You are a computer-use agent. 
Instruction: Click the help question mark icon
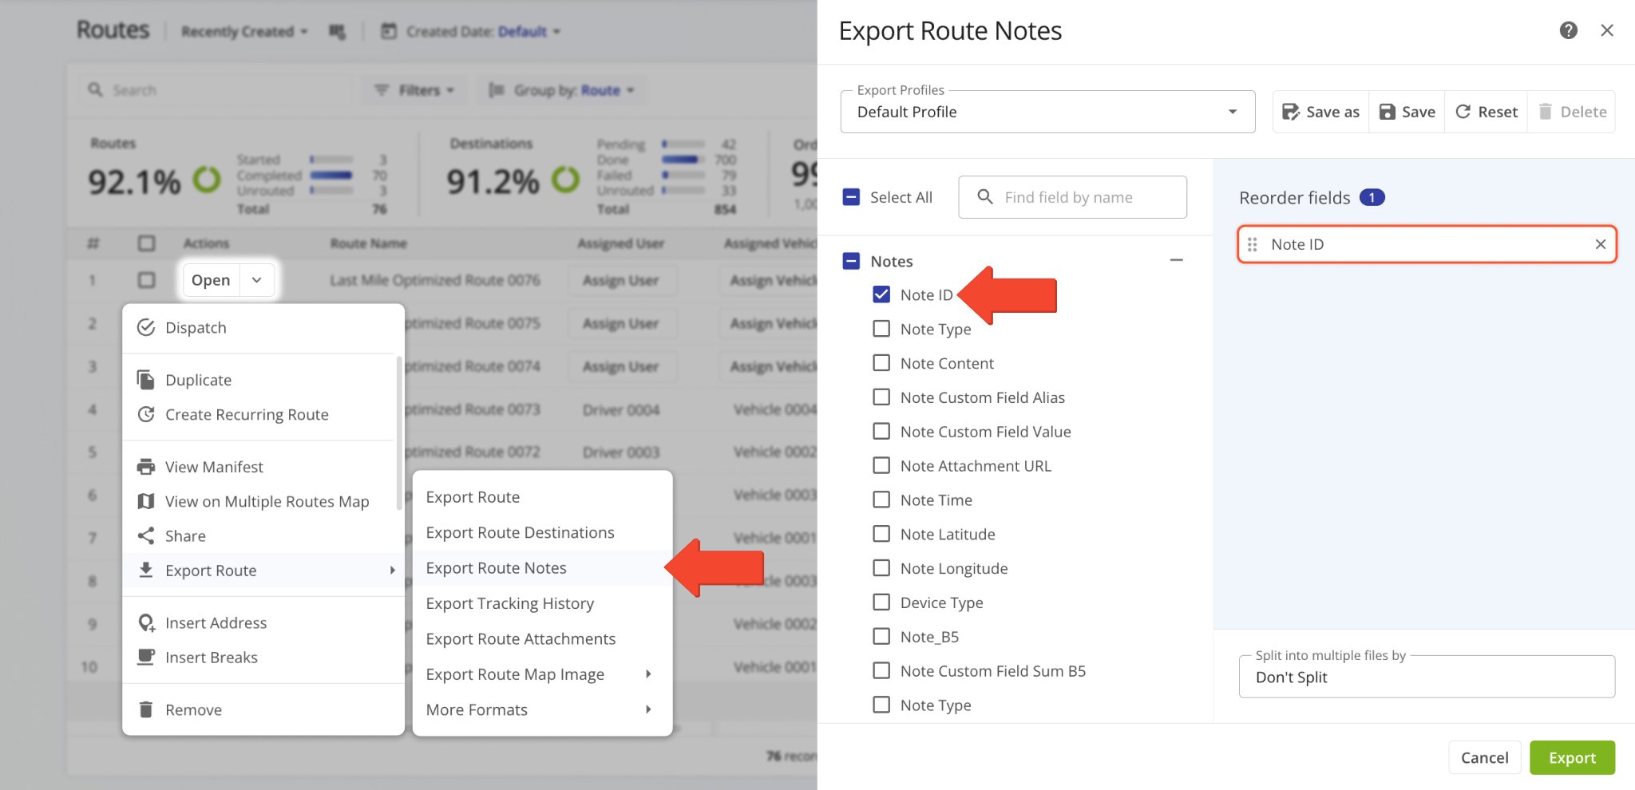1568,30
